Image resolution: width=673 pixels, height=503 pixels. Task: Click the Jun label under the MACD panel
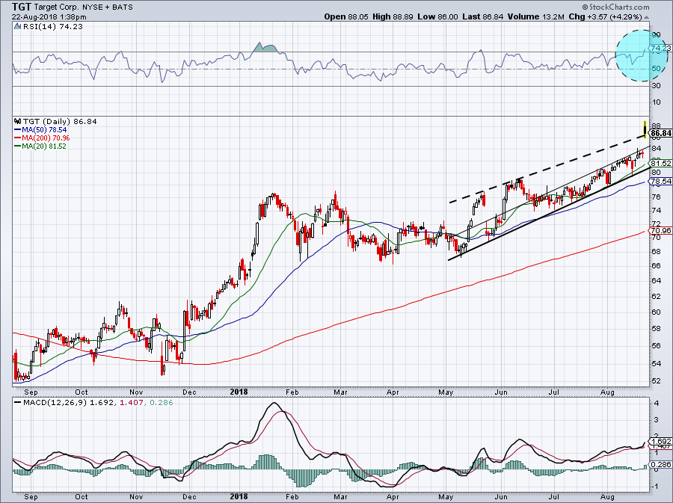[501, 497]
